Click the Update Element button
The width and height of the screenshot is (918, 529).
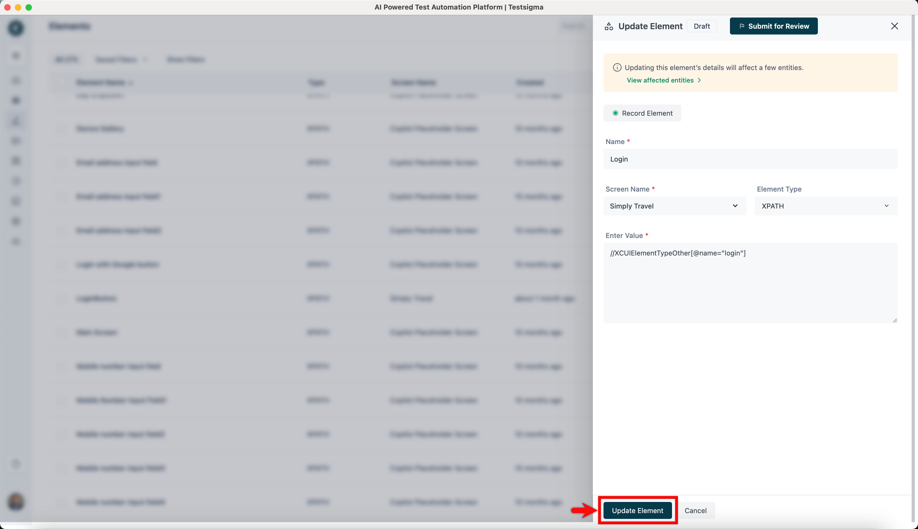coord(637,510)
